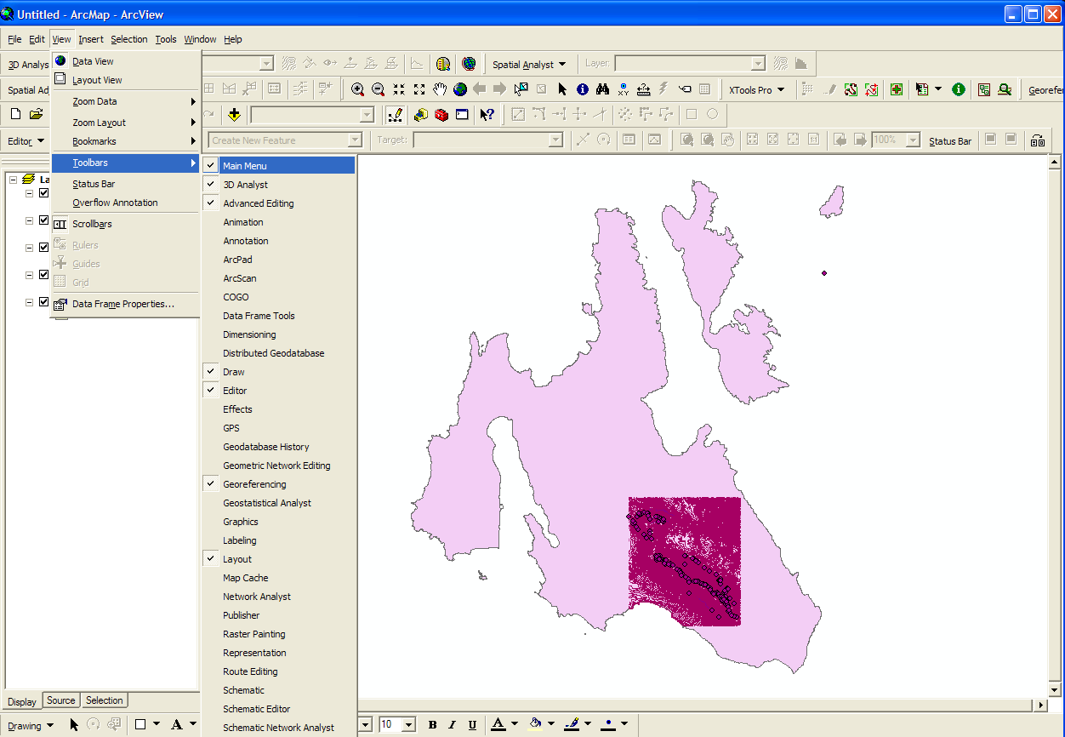Open the Editor dropdown menu
Image resolution: width=1065 pixels, height=737 pixels.
click(26, 141)
